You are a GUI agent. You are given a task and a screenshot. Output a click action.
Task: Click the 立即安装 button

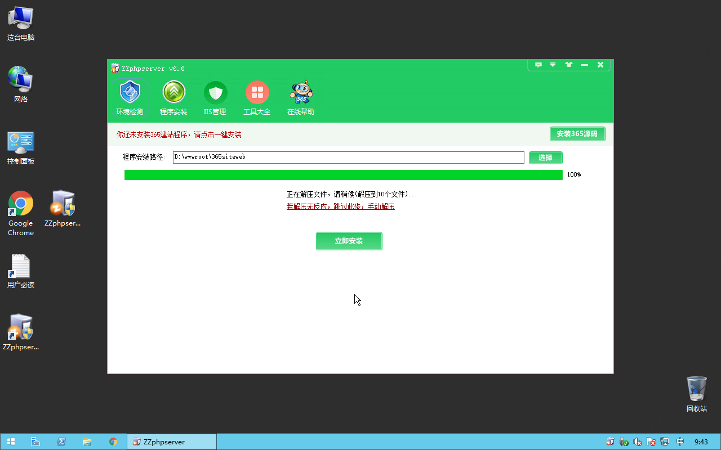[349, 241]
